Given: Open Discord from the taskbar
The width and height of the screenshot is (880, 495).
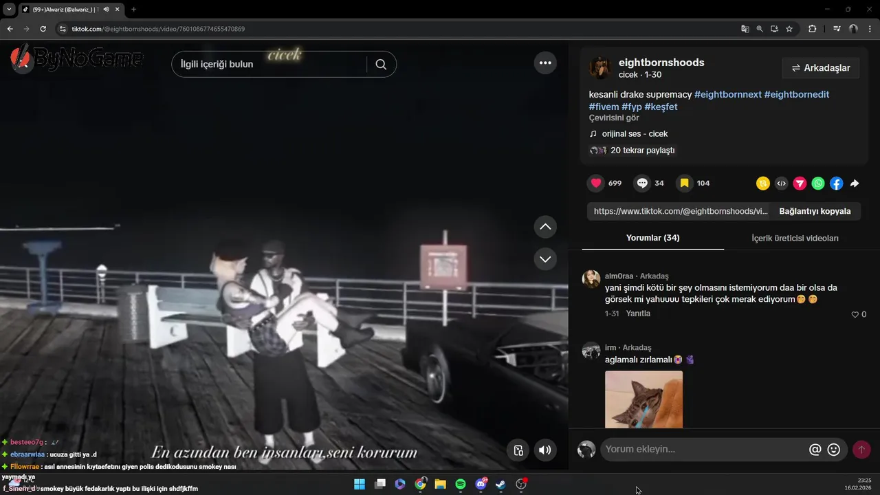Looking at the screenshot, I should (x=481, y=484).
